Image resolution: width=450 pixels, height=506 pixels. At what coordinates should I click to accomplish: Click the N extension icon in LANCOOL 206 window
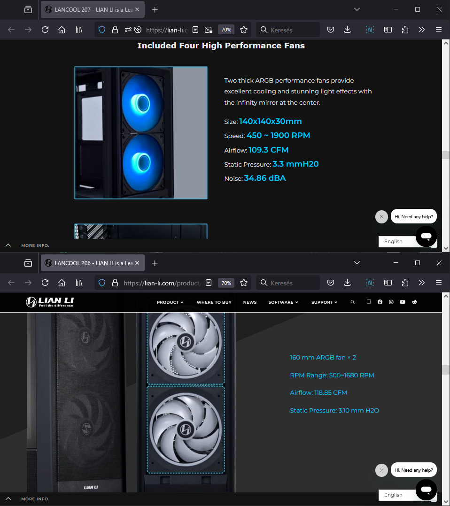click(370, 283)
